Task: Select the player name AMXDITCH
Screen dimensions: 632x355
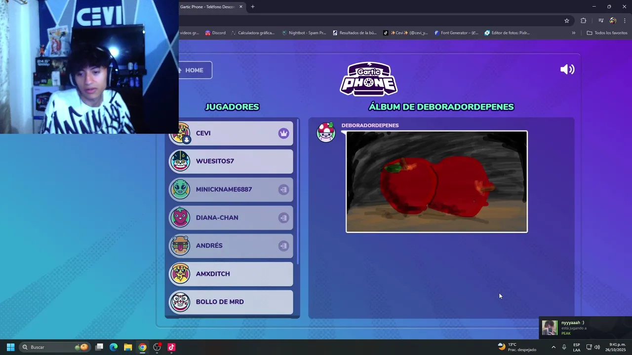Action: [213, 274]
